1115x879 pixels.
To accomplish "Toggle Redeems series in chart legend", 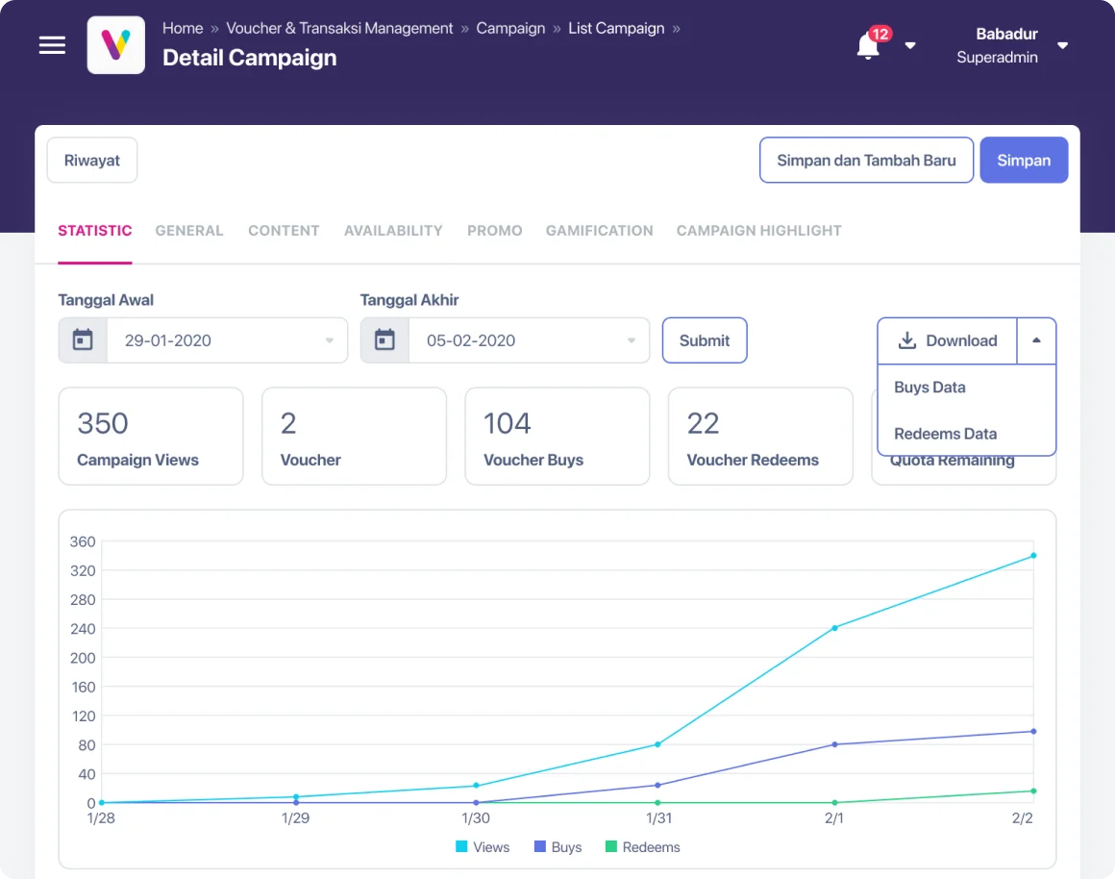I will (642, 847).
